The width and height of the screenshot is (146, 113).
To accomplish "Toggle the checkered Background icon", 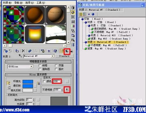I will point(73,17).
